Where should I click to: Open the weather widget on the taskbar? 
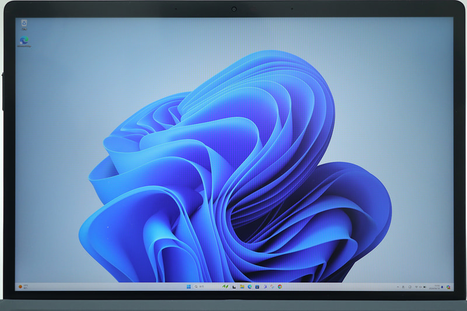[23, 286]
